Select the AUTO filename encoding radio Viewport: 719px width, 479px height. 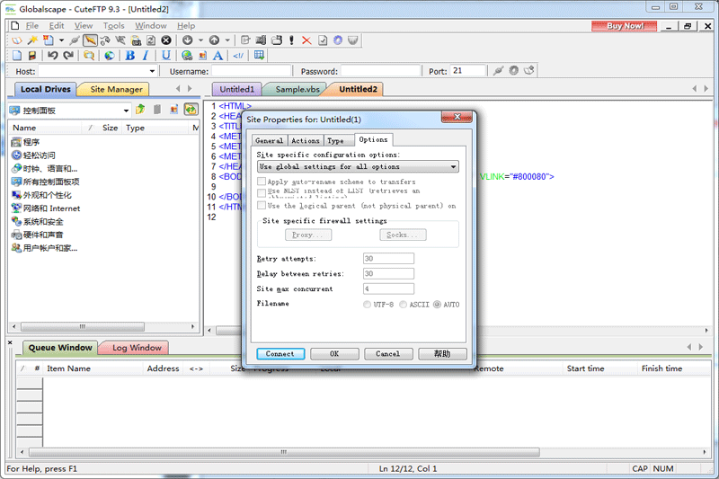coord(438,305)
